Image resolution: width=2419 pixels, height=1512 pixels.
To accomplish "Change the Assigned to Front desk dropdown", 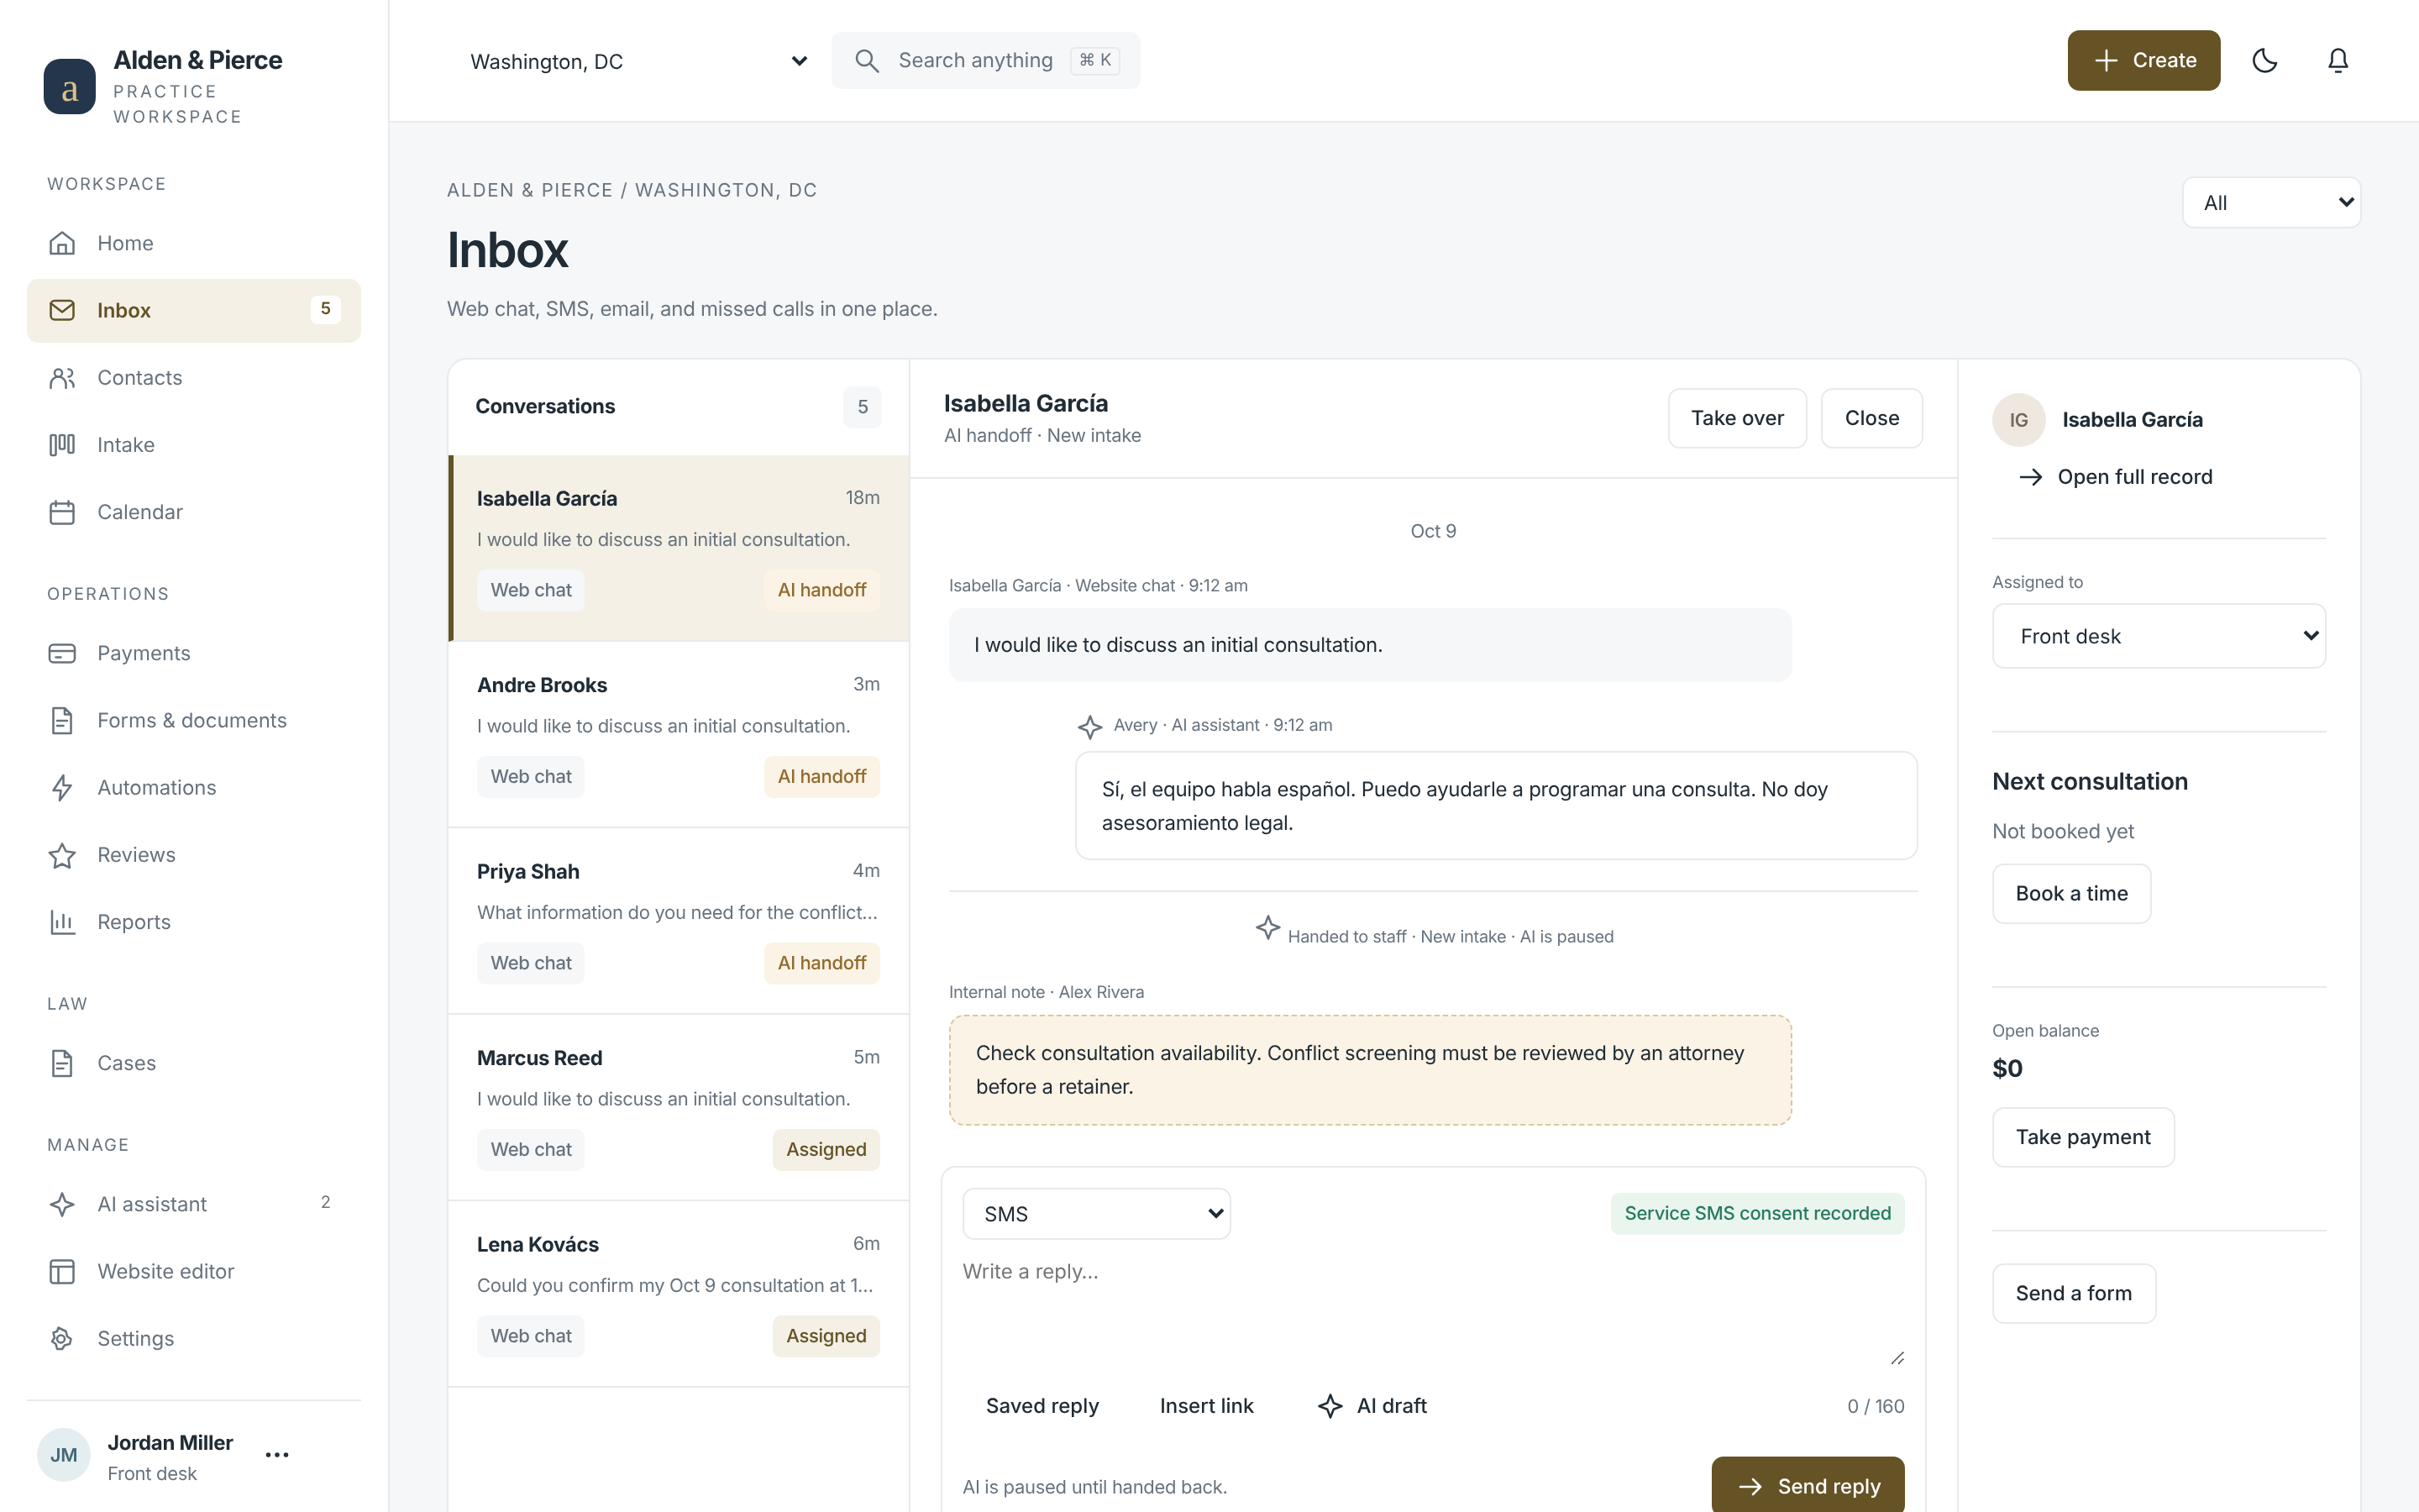I will tap(2158, 636).
